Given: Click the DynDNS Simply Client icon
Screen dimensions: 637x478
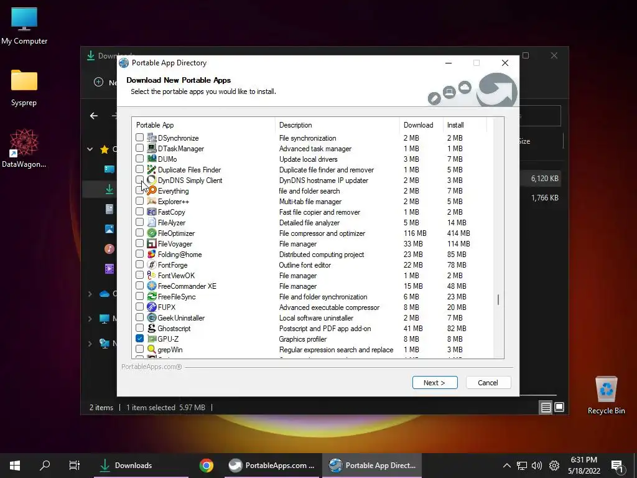Looking at the screenshot, I should (x=152, y=180).
